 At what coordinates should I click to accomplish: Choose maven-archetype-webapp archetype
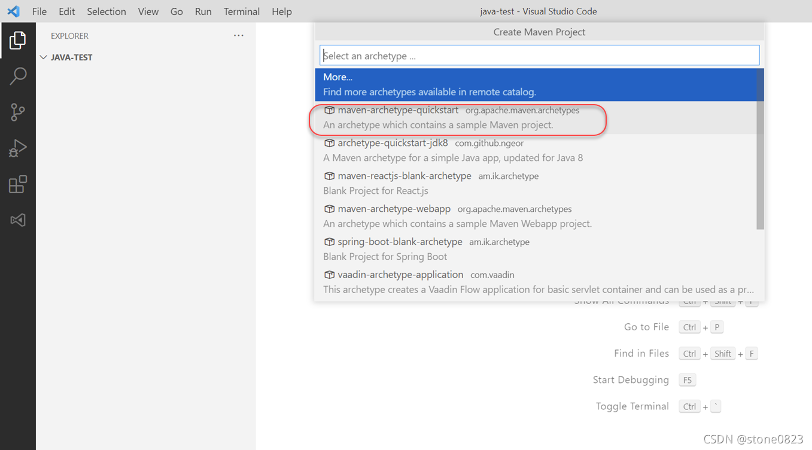coord(536,216)
